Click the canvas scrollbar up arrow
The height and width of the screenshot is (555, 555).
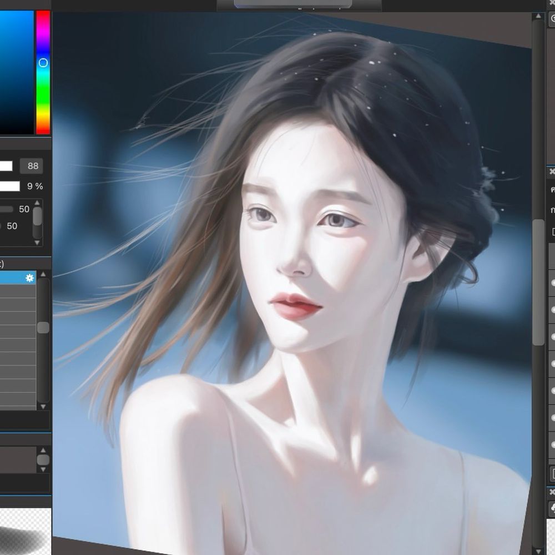538,16
